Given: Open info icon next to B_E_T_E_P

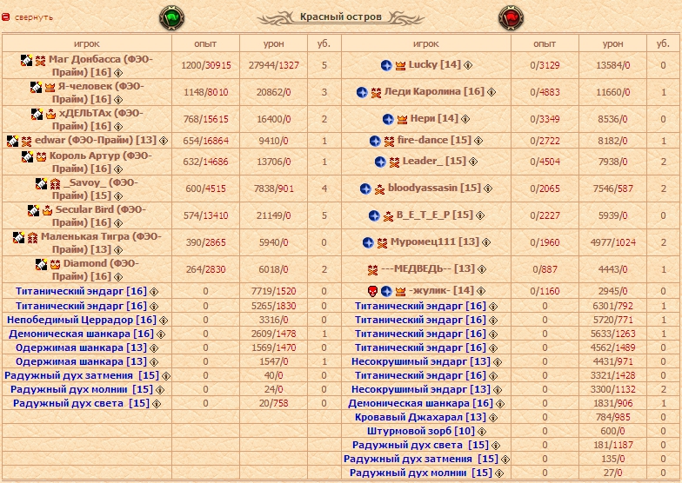Looking at the screenshot, I should point(480,215).
